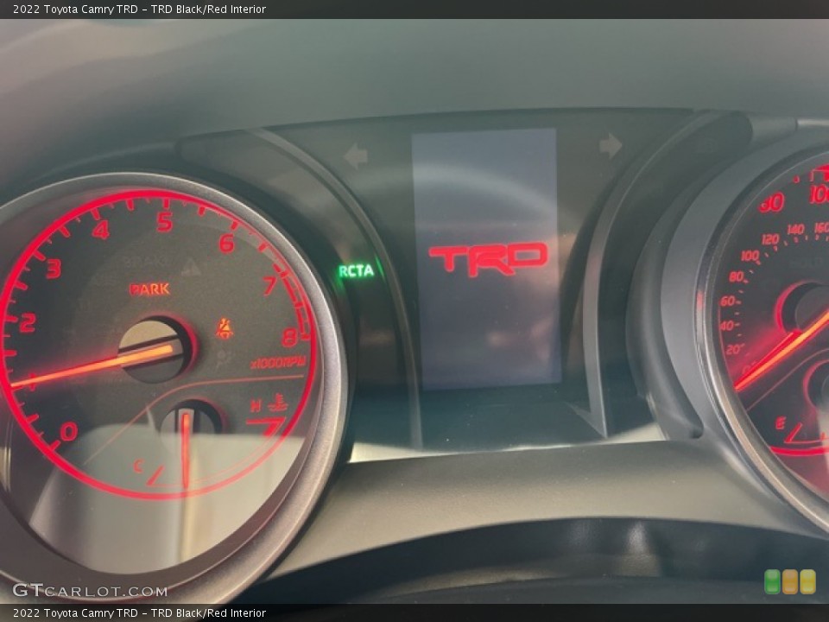Click the E mark on the fuel gauge

pos(780,422)
